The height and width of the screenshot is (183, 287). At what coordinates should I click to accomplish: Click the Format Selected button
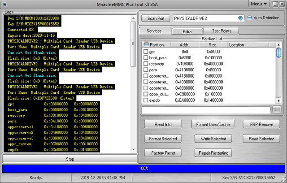point(163,139)
